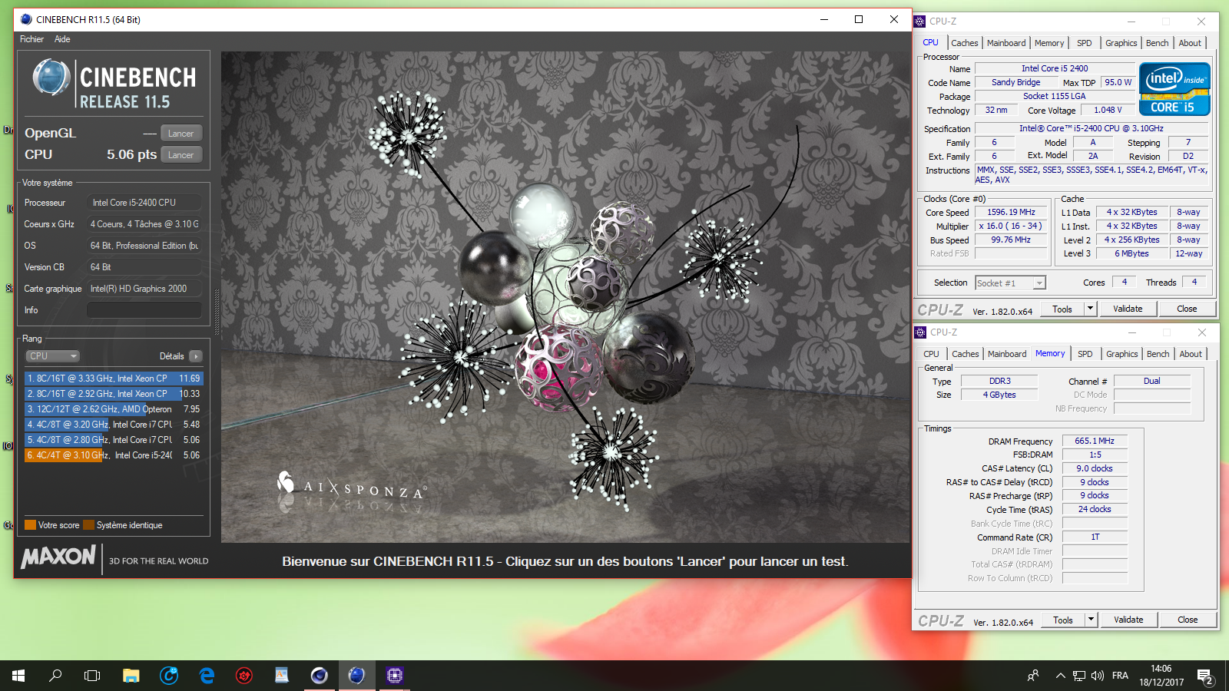
Task: Open the document app on the taskbar
Action: pos(282,676)
